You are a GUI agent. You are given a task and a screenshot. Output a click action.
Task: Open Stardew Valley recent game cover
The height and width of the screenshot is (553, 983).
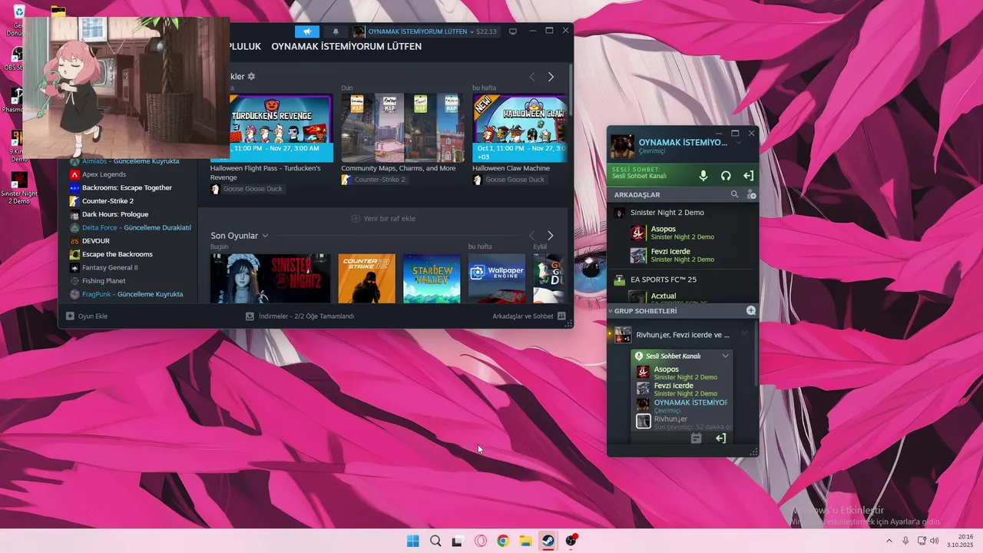pos(432,278)
